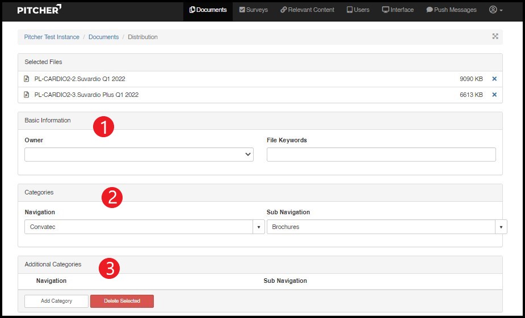Image resolution: width=525 pixels, height=318 pixels.
Task: Follow the Pitcher Test Instance breadcrumb link
Action: click(x=52, y=37)
